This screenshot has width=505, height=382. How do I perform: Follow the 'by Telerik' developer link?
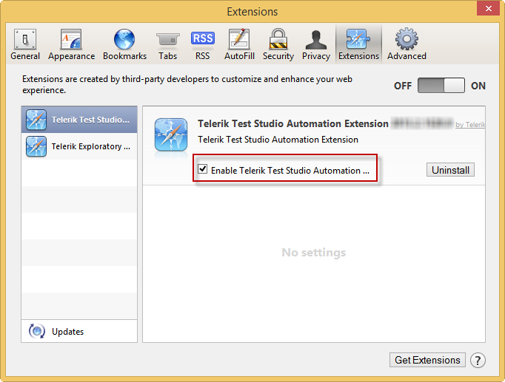click(470, 125)
